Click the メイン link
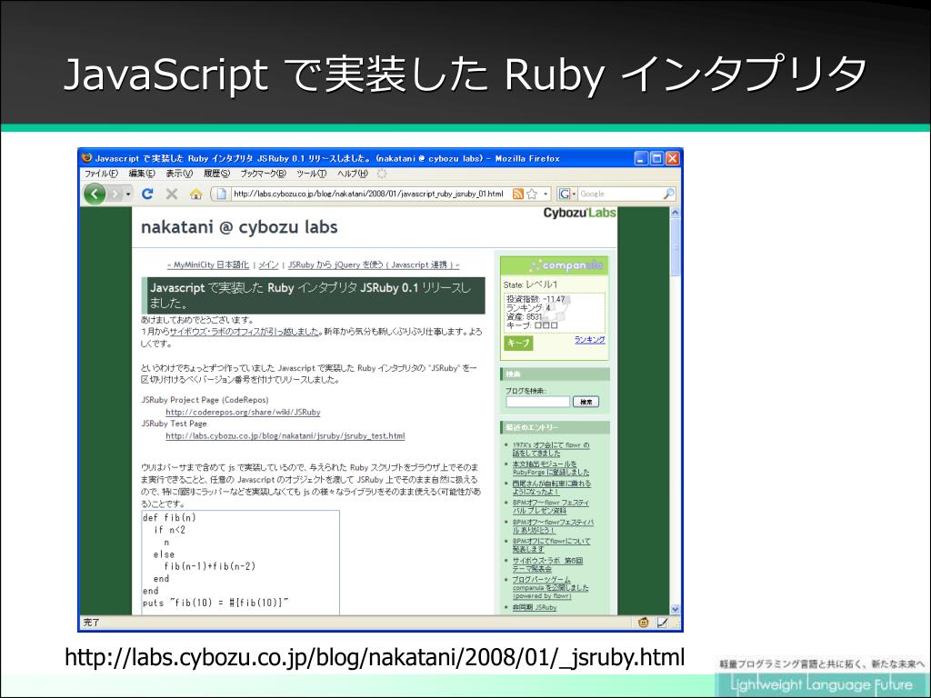The width and height of the screenshot is (931, 698). (x=268, y=264)
